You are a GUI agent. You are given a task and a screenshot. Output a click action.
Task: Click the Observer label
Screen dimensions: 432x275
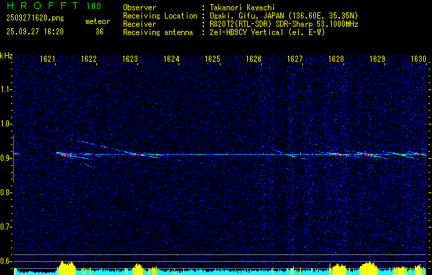click(x=139, y=8)
